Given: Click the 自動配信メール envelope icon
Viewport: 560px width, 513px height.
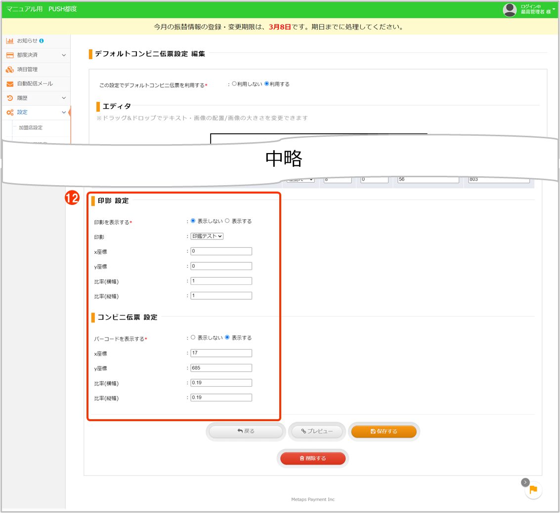Looking at the screenshot, I should click(x=10, y=84).
